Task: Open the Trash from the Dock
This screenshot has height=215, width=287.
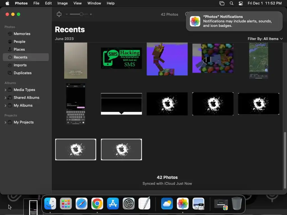Action: pos(237,203)
